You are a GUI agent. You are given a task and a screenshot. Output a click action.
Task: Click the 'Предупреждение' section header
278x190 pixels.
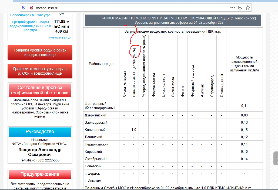40,174
